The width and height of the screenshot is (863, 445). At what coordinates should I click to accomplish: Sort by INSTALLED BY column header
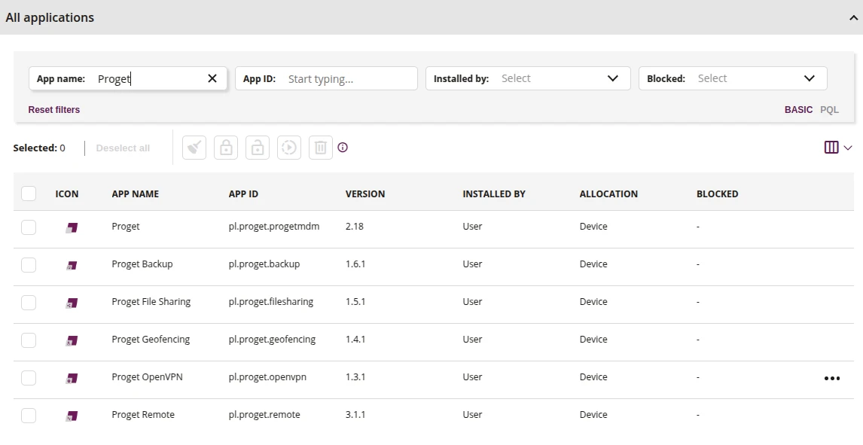(x=494, y=194)
